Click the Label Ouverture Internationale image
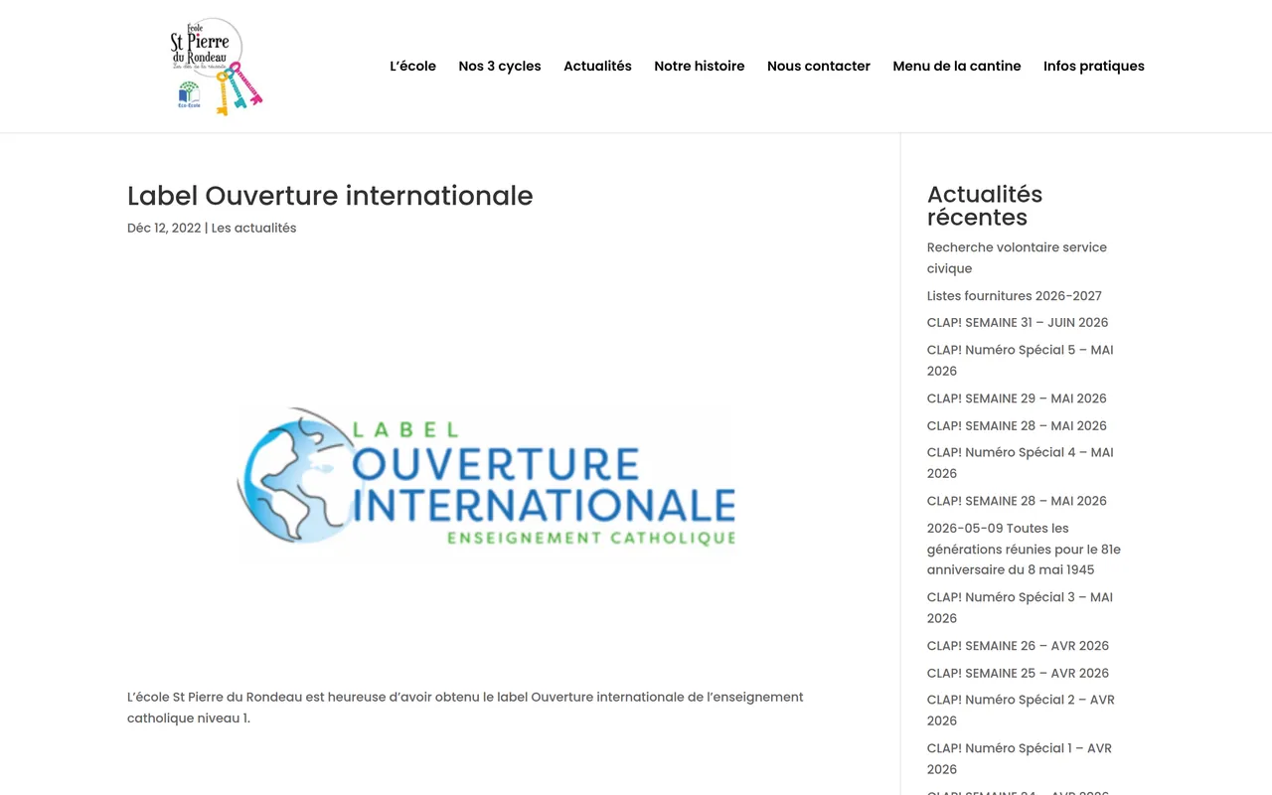Screen dimensions: 1272x795 click(x=487, y=485)
